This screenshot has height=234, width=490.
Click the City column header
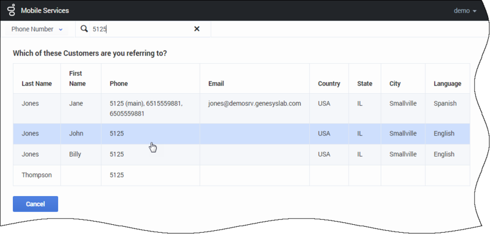coord(395,84)
